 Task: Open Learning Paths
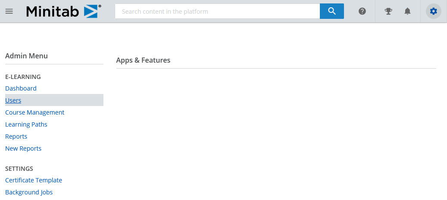point(26,124)
